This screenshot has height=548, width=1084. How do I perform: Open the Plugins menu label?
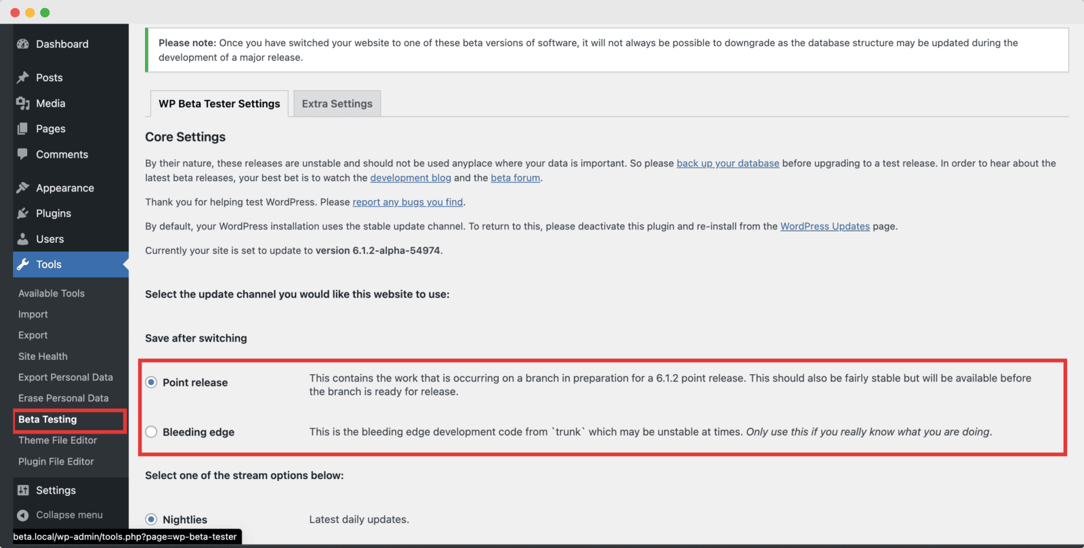coord(54,213)
